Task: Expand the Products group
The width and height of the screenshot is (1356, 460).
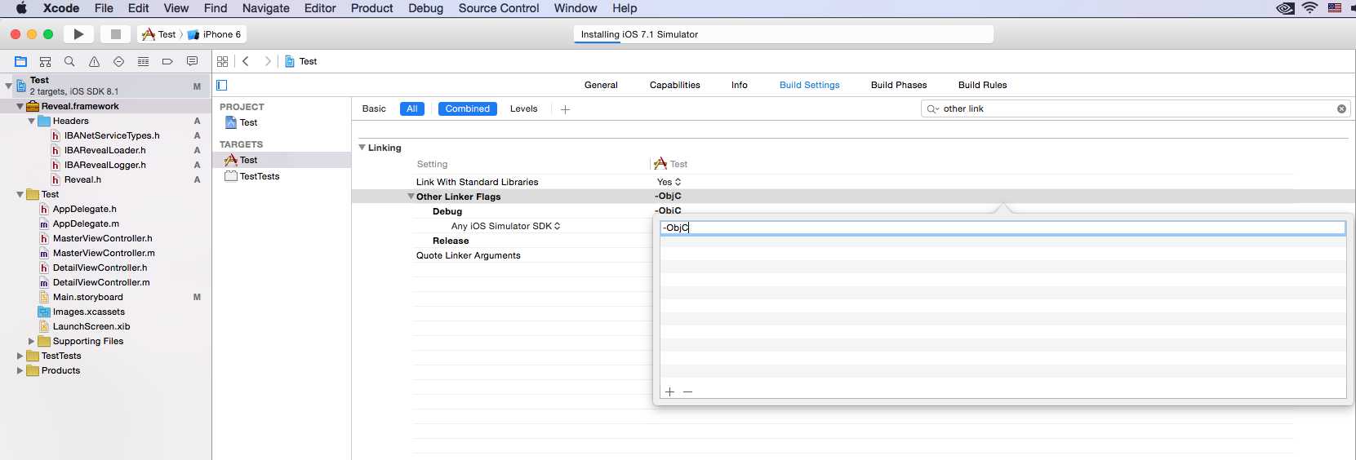Action: coord(20,370)
